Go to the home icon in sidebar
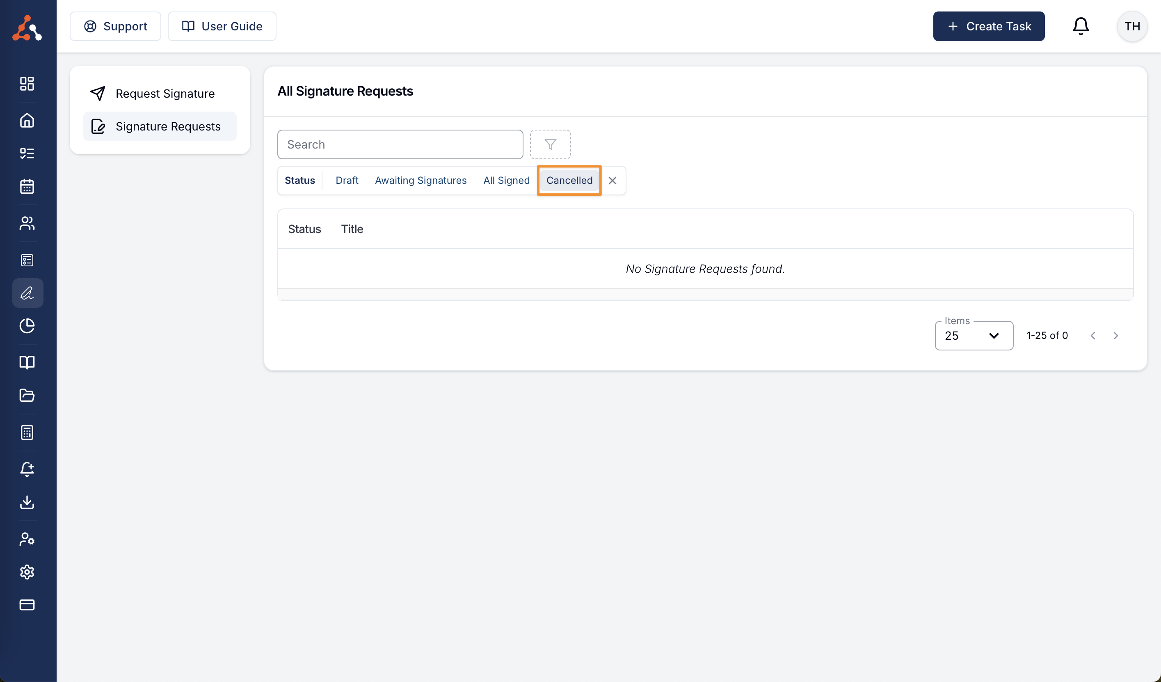 tap(27, 120)
